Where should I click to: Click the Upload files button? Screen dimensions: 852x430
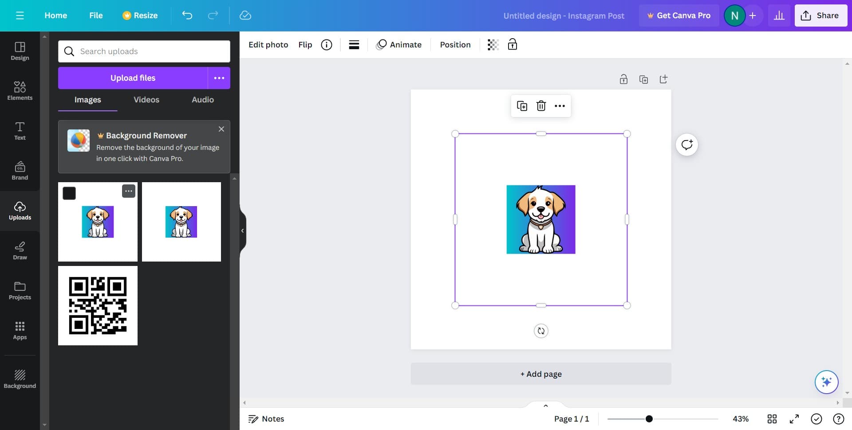[x=133, y=78]
